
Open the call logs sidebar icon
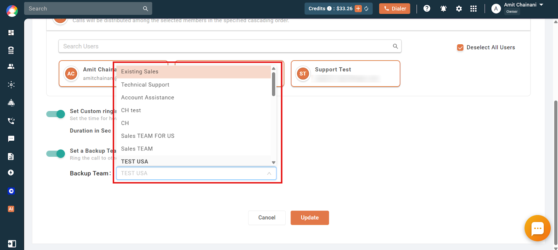click(x=11, y=121)
